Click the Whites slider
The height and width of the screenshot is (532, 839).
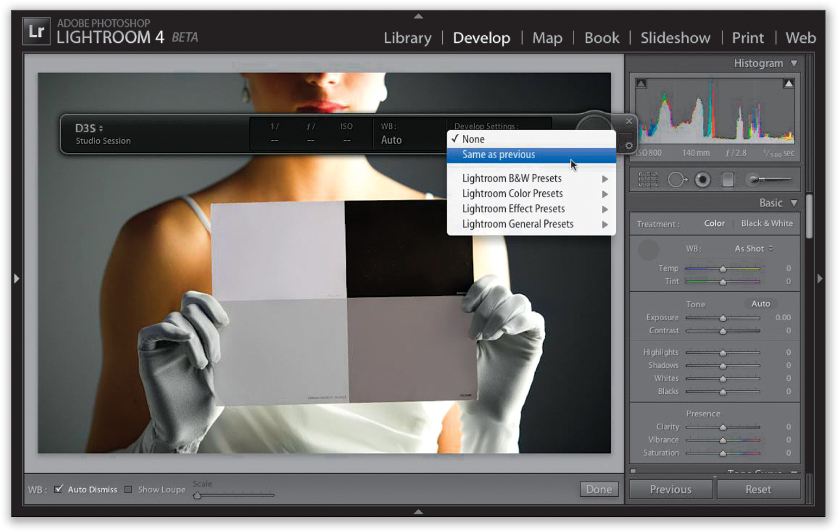tap(723, 379)
